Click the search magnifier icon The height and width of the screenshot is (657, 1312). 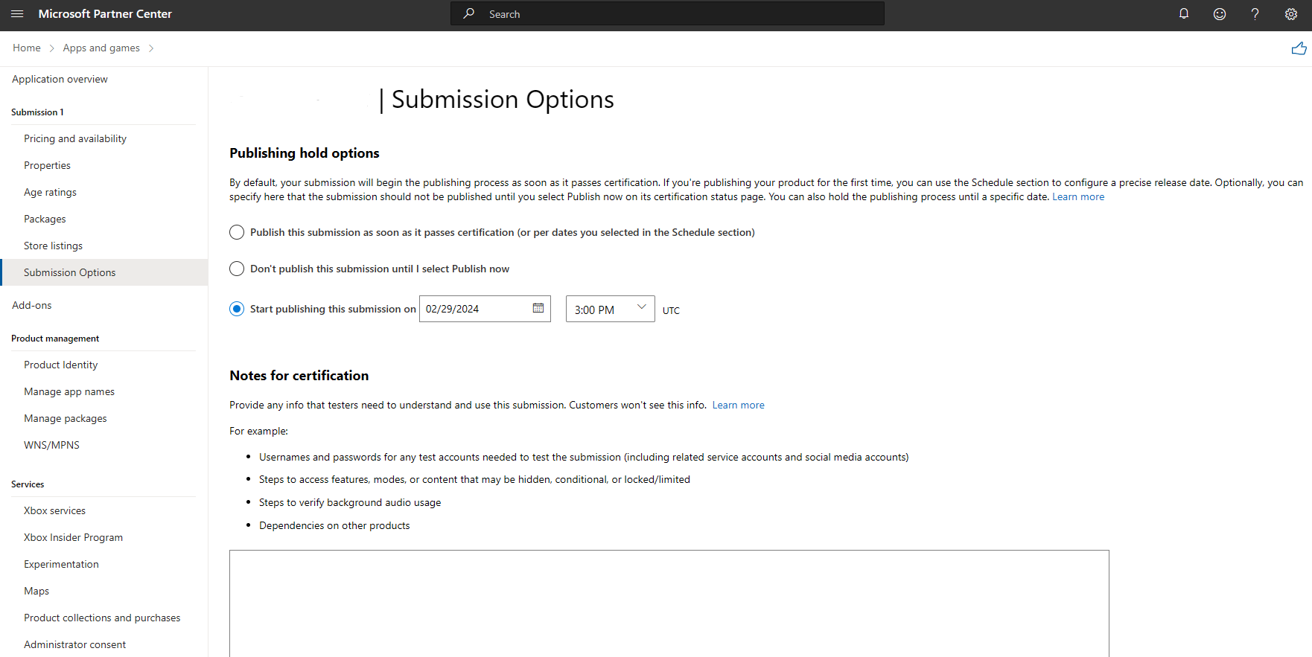click(468, 13)
